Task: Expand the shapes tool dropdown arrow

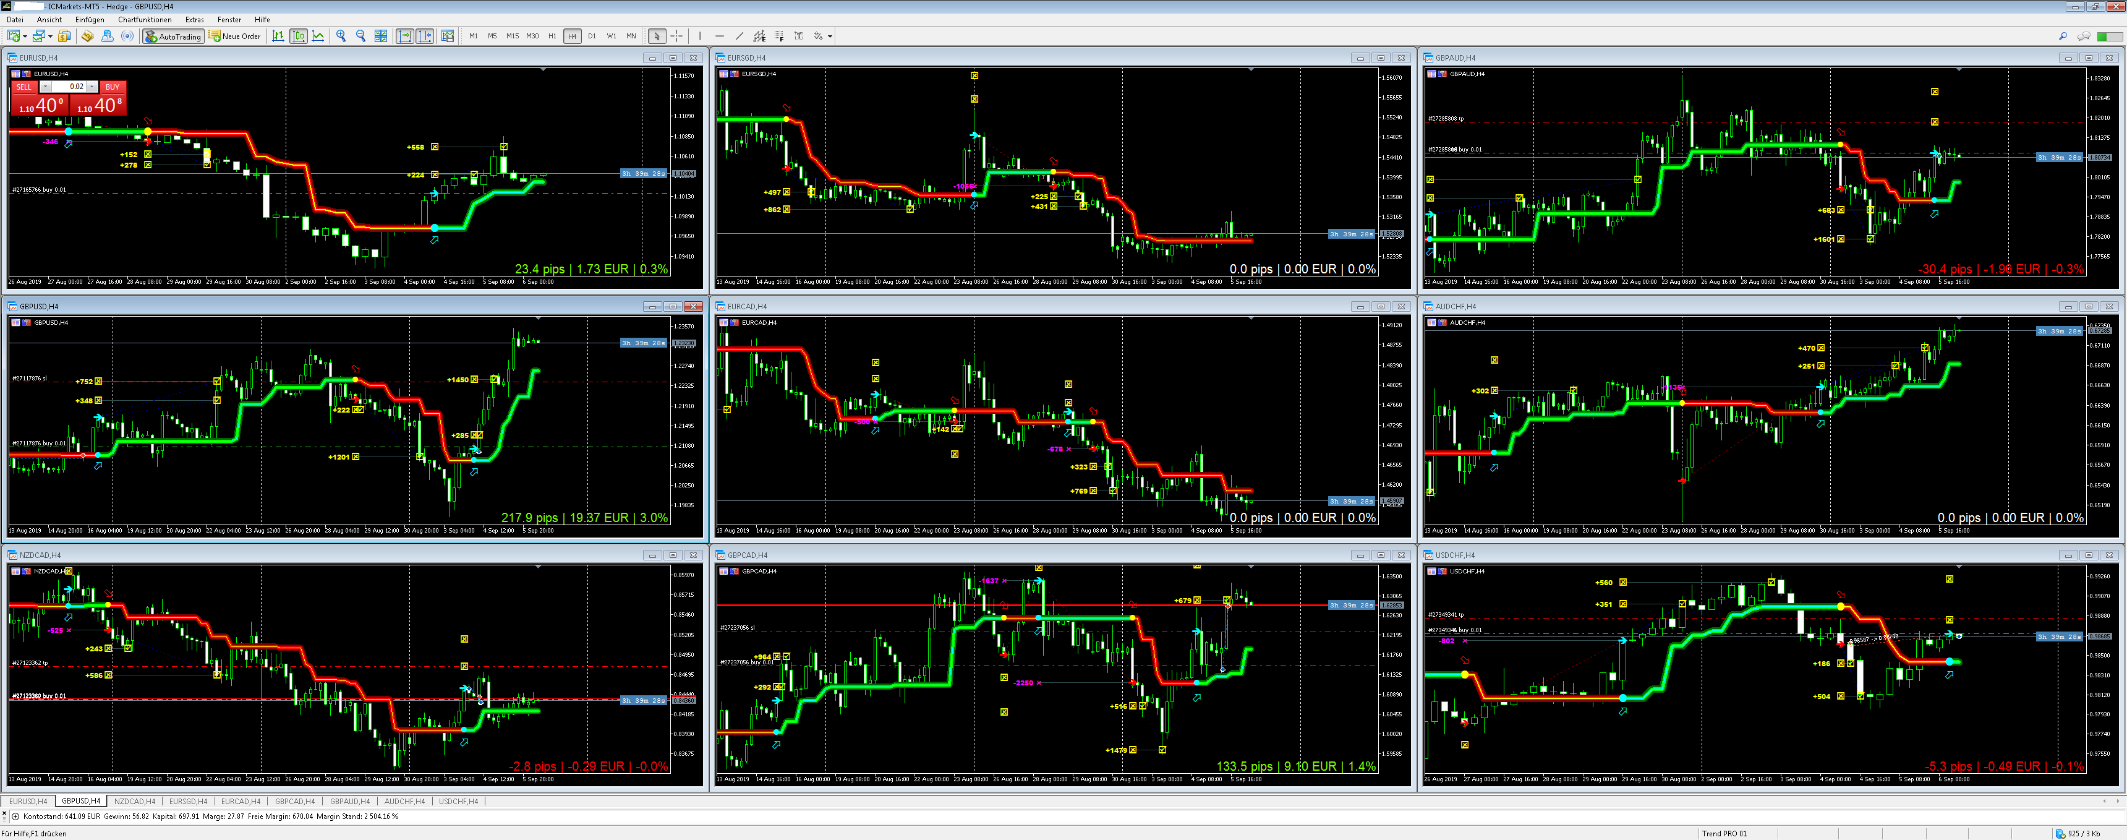Action: point(830,36)
